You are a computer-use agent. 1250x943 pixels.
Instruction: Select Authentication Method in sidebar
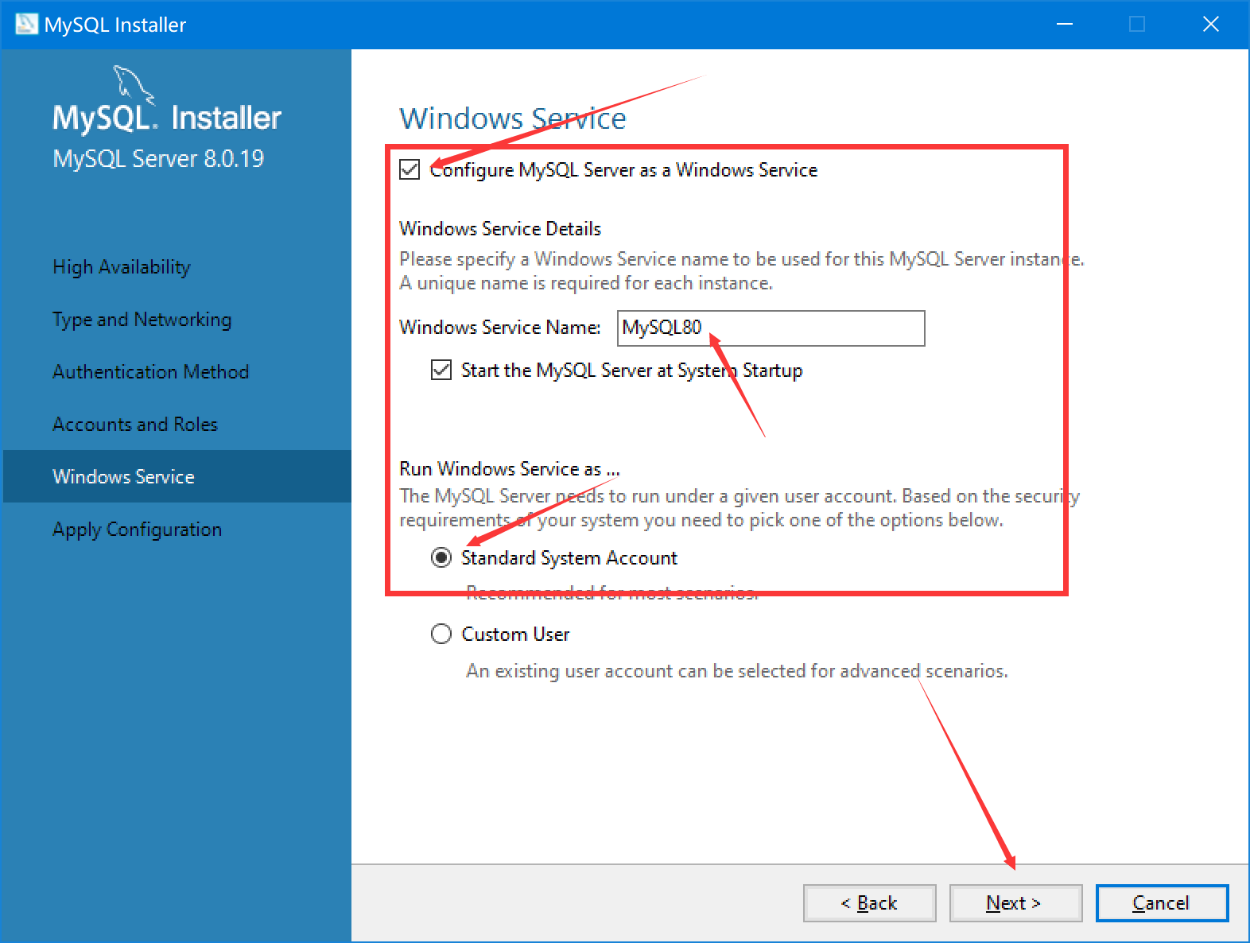[151, 372]
